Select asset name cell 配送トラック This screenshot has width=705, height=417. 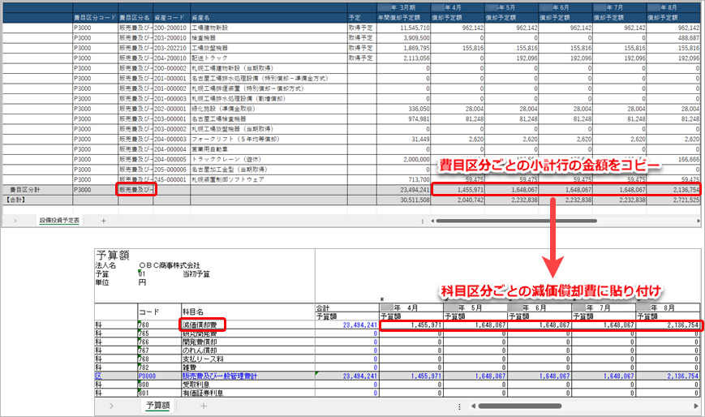[x=269, y=58]
